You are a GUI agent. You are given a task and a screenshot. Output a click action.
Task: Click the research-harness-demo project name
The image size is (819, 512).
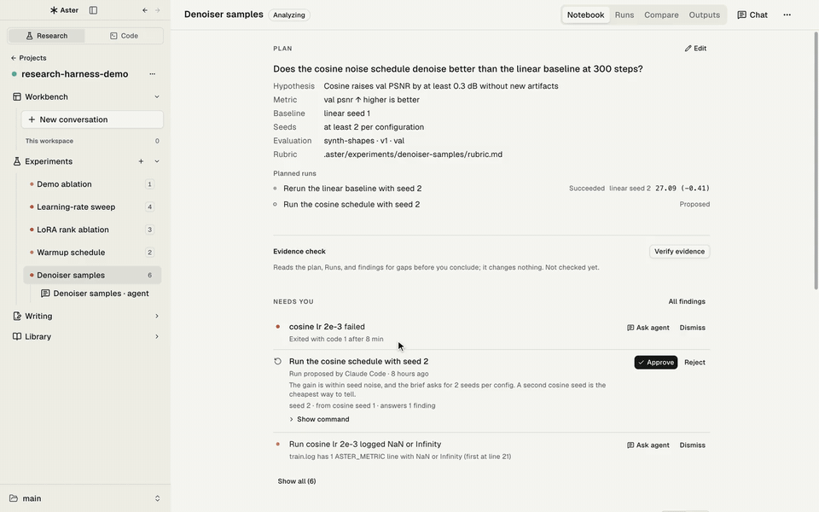coord(75,74)
